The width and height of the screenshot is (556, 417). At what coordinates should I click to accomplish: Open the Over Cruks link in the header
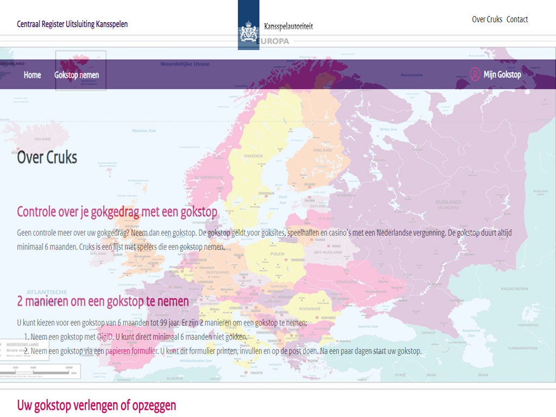click(x=487, y=20)
